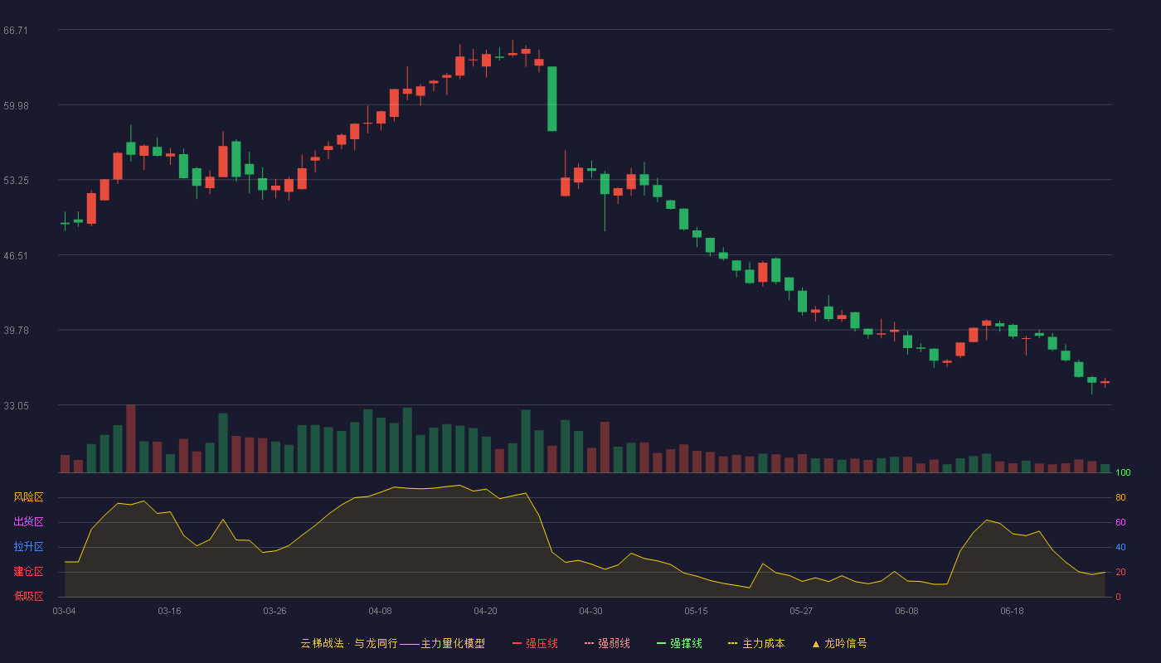Toggle the 龙吟信号 legend entry
This screenshot has height=663, width=1161.
839,643
